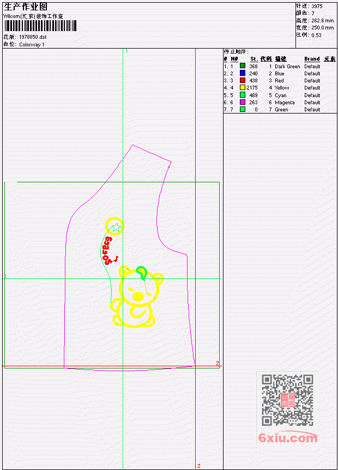The width and height of the screenshot is (338, 470).
Task: Click the stitch count 489
Action: tap(253, 95)
